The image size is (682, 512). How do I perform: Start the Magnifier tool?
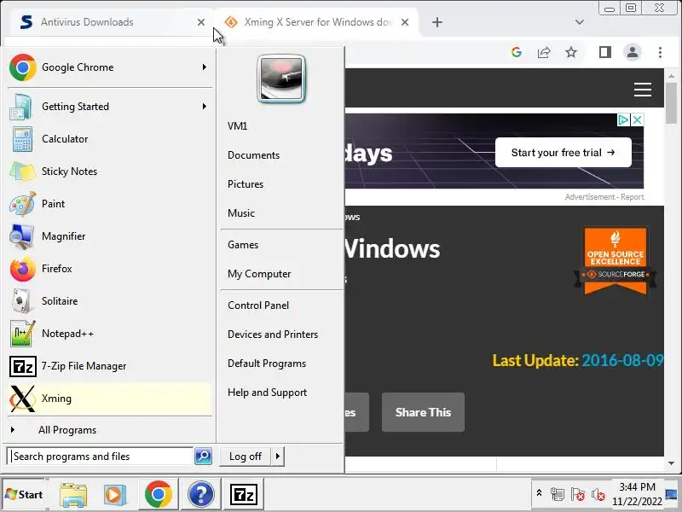pos(109,236)
